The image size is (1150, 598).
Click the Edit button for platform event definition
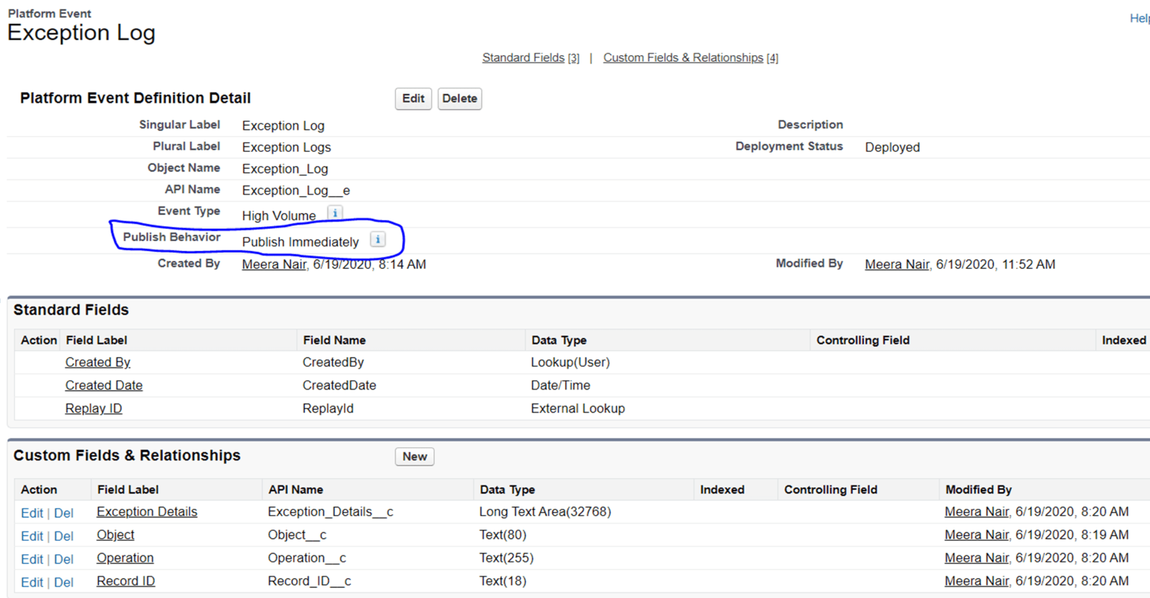click(413, 98)
